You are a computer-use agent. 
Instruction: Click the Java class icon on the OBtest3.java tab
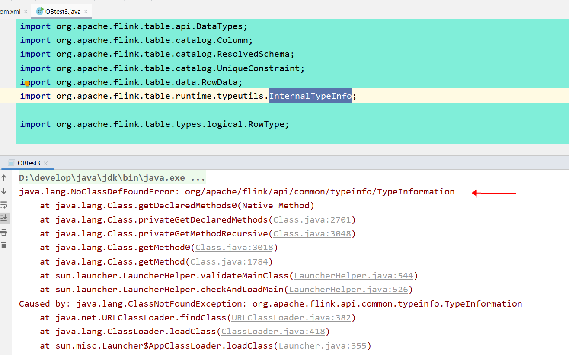[x=40, y=11]
